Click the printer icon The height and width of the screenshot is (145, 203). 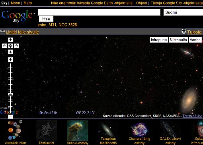(x=184, y=32)
